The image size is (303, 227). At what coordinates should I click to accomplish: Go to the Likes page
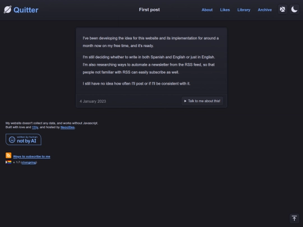(225, 10)
